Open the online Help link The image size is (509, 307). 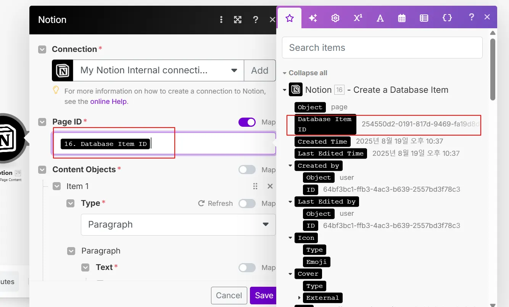108,102
